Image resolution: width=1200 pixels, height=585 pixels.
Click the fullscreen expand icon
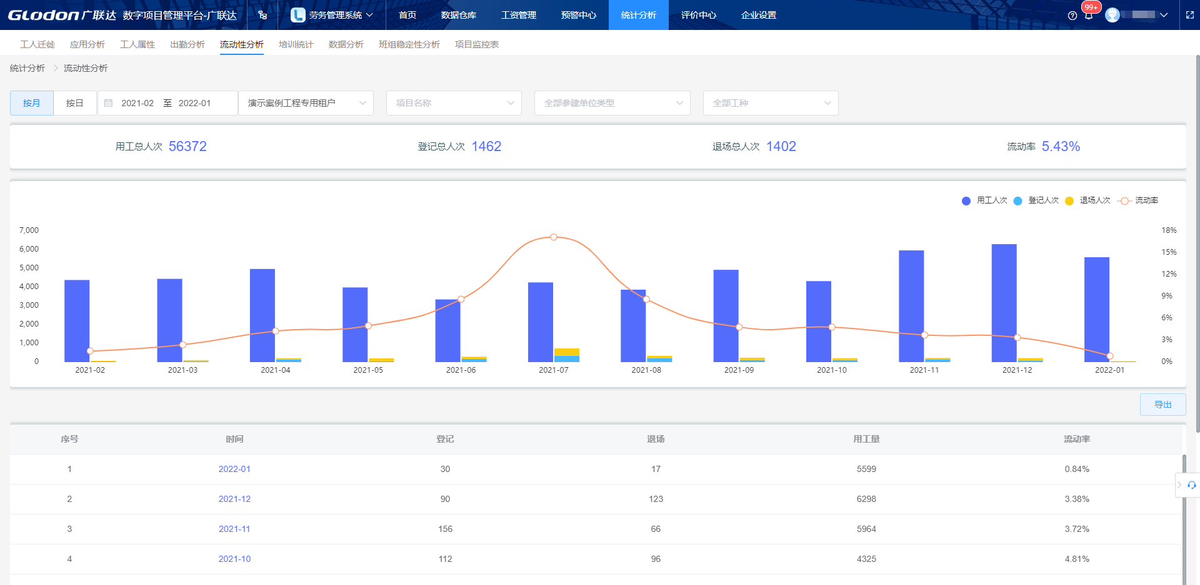coord(1190,15)
